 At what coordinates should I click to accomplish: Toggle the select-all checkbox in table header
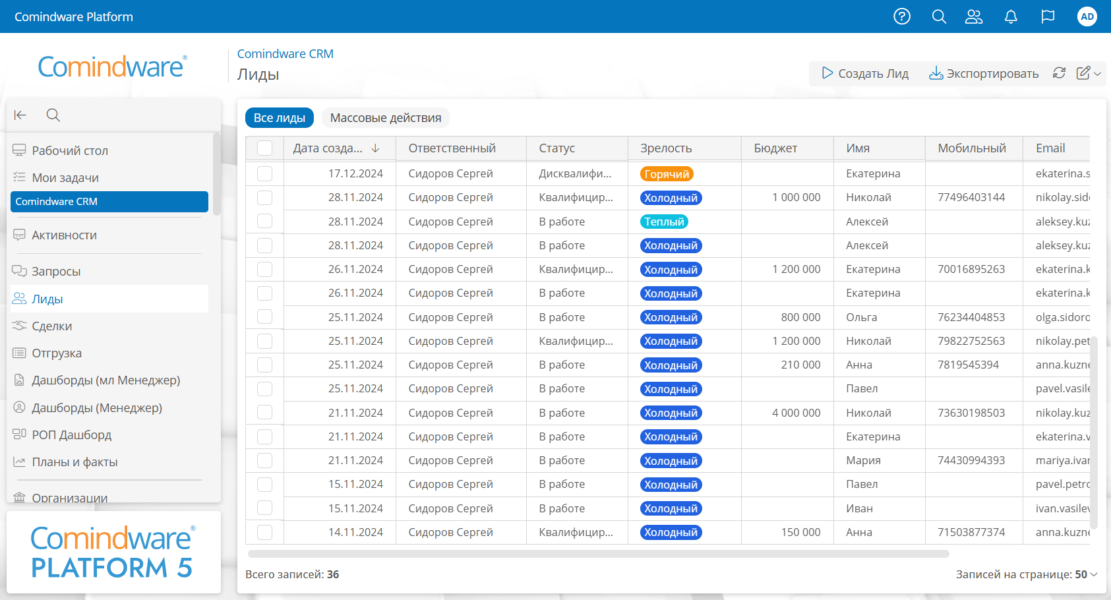pos(265,148)
